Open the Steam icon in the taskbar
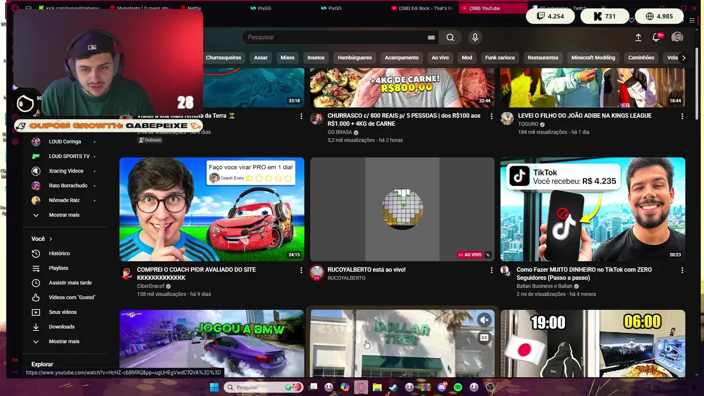The width and height of the screenshot is (704, 396). 393,387
